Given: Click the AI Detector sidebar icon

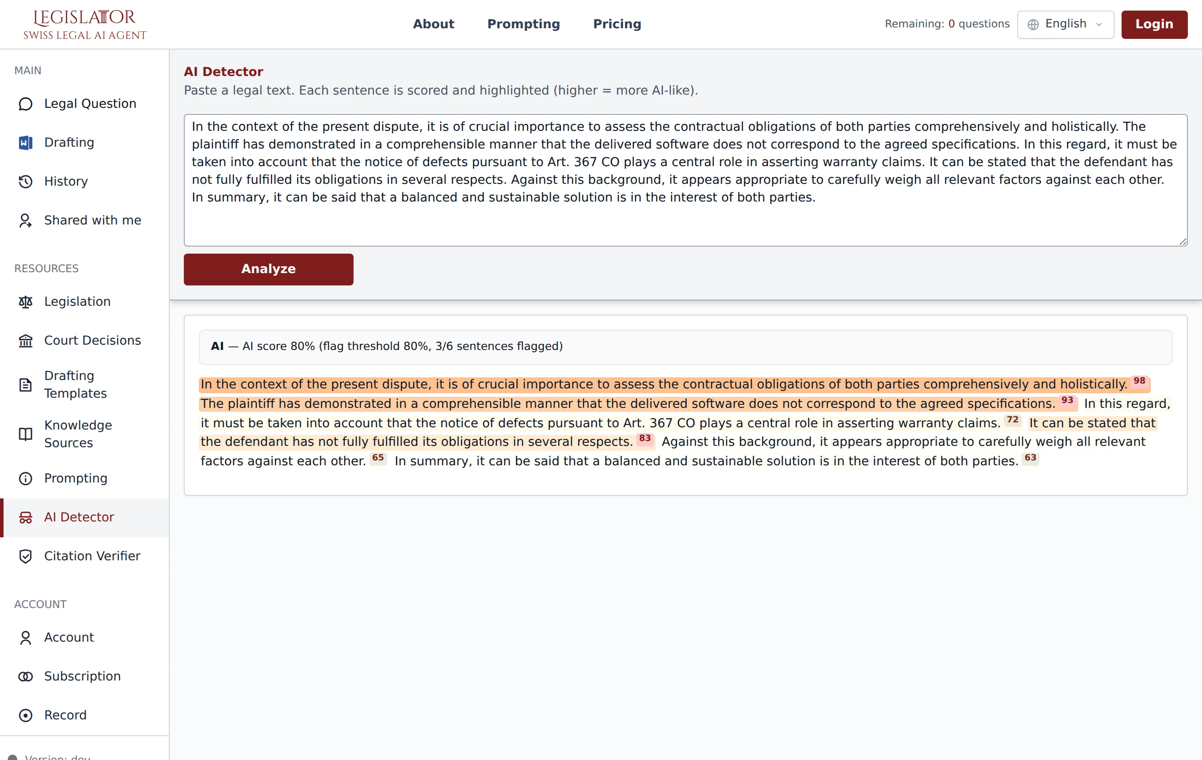Looking at the screenshot, I should click(26, 517).
